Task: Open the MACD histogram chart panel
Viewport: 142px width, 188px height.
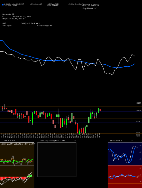Action: (x=17, y=177)
